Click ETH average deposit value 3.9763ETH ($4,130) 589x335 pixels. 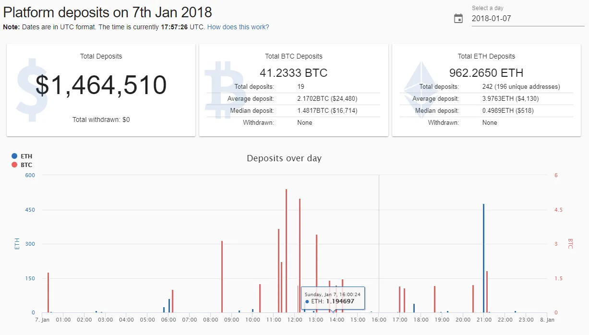tap(511, 98)
